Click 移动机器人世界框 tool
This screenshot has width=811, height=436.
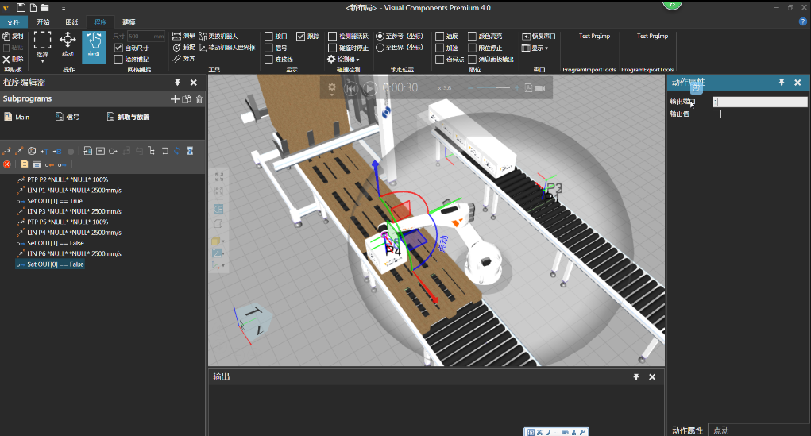point(227,47)
